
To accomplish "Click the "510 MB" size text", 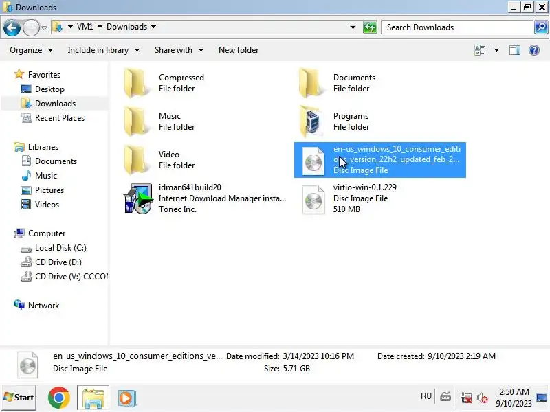I will click(x=346, y=209).
